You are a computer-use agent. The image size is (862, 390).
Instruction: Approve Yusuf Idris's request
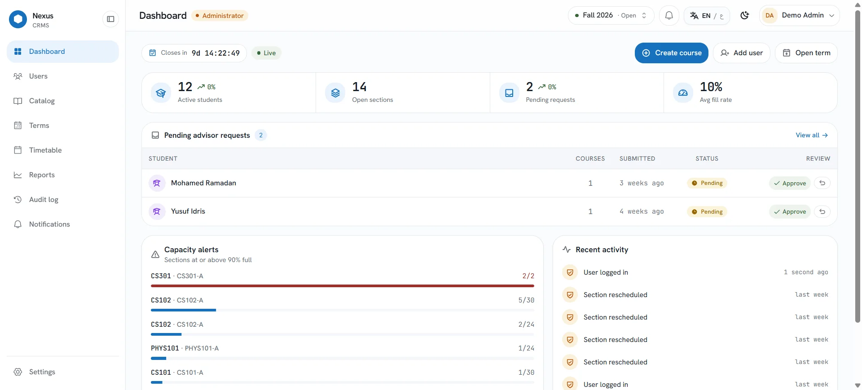[790, 212]
